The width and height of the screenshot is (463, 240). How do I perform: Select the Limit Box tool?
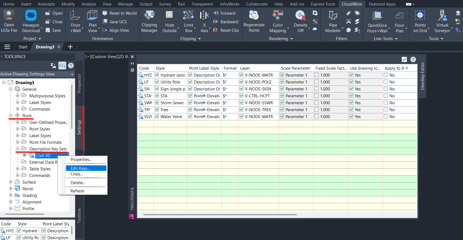point(188,21)
